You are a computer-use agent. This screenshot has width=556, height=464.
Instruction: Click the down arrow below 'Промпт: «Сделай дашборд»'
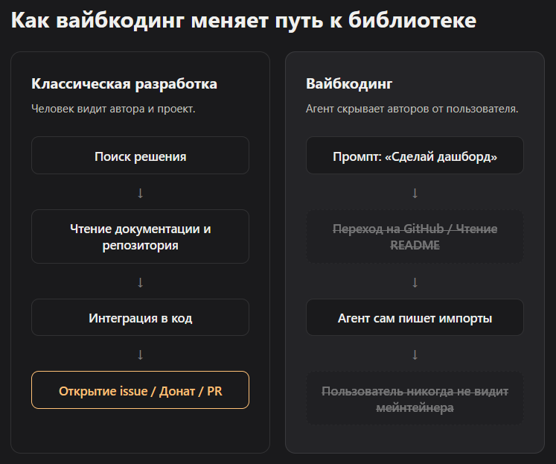[x=415, y=194]
